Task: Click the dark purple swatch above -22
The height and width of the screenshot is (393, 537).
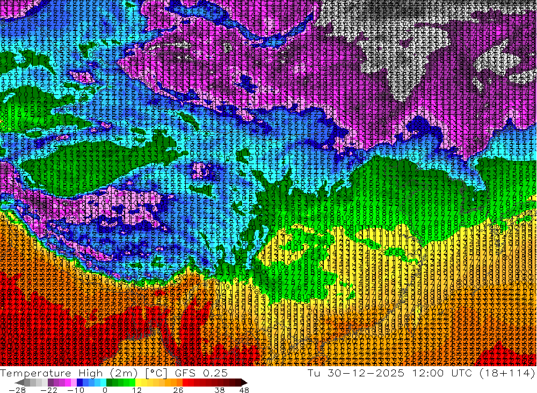Action: [x=50, y=382]
